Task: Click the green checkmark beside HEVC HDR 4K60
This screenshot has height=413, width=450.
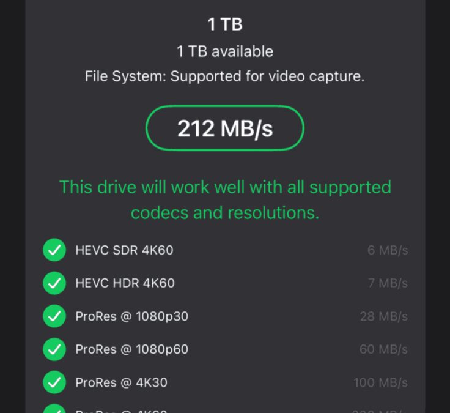Action: (x=54, y=283)
